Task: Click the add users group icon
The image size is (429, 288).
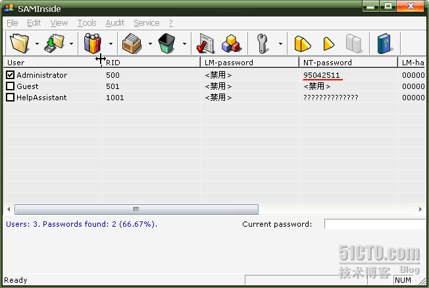Action: click(x=93, y=43)
